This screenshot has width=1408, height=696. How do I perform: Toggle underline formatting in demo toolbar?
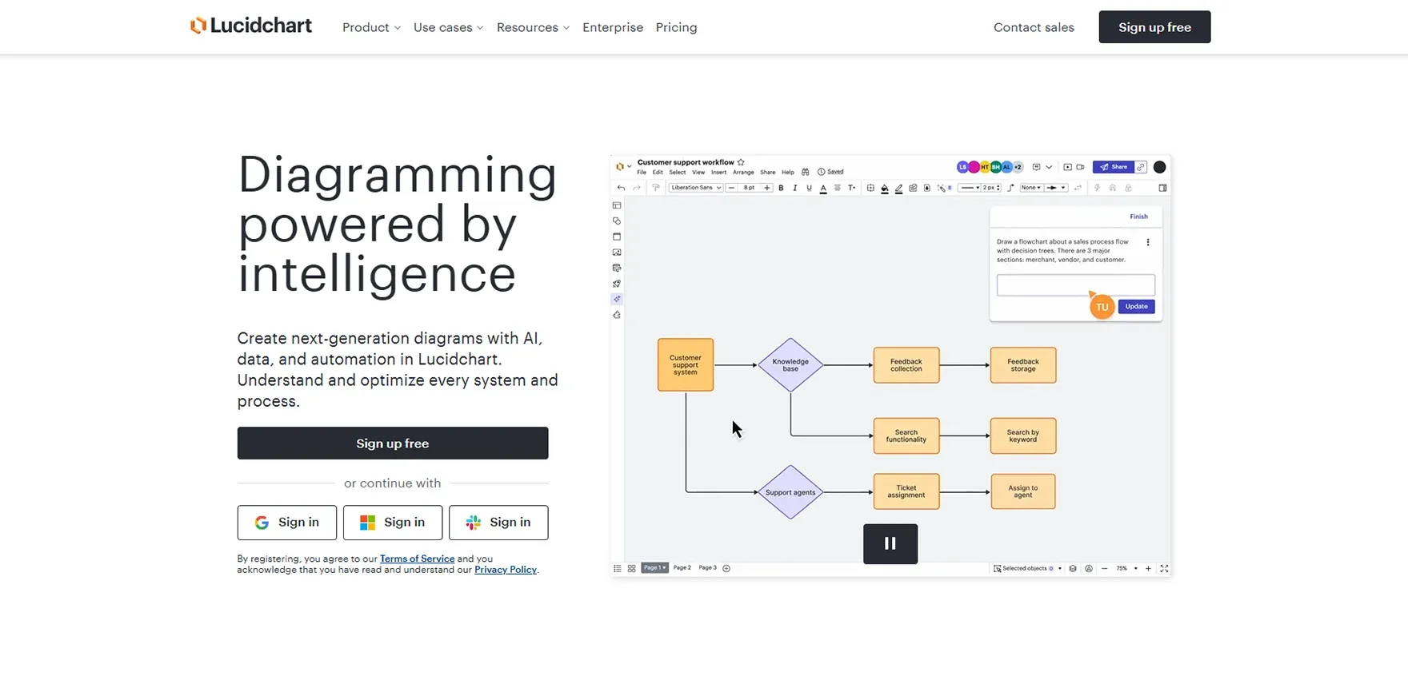point(809,188)
